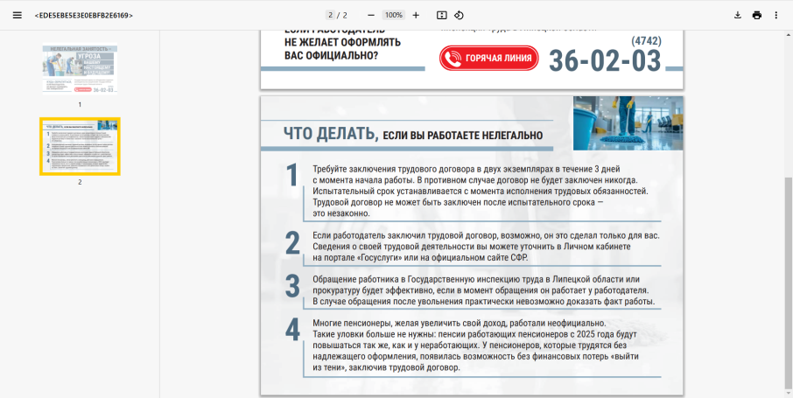The width and height of the screenshot is (793, 398).
Task: Click the current page number field
Action: (x=330, y=15)
